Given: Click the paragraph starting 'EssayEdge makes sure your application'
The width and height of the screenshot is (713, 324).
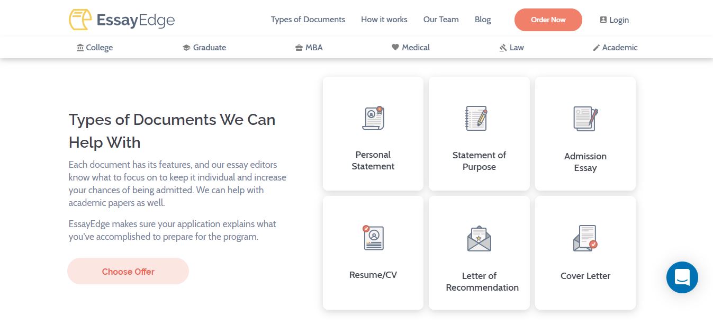Looking at the screenshot, I should 173,230.
